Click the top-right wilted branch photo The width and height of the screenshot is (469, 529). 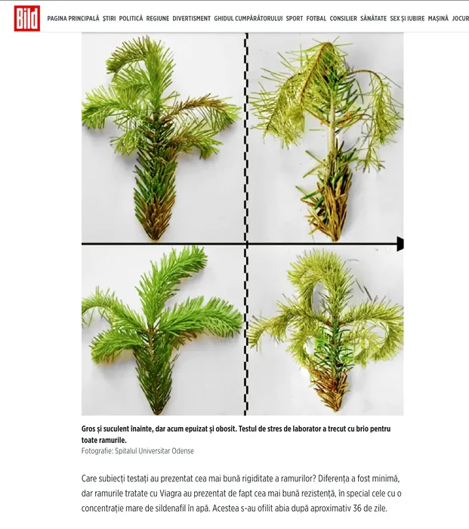[326, 138]
